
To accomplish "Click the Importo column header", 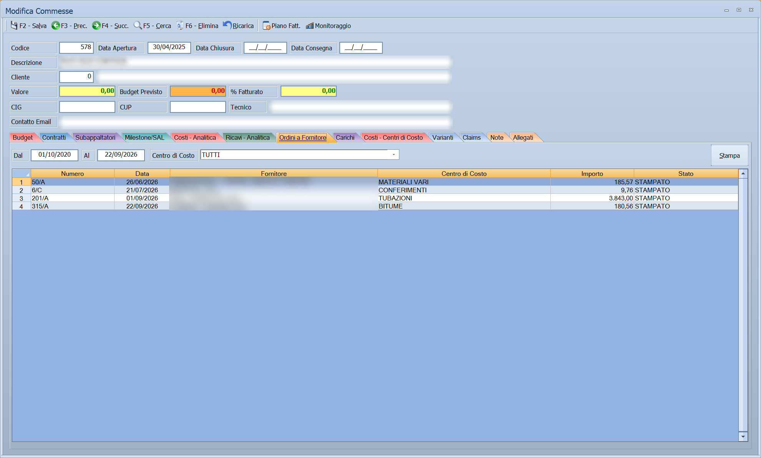I will [x=592, y=174].
